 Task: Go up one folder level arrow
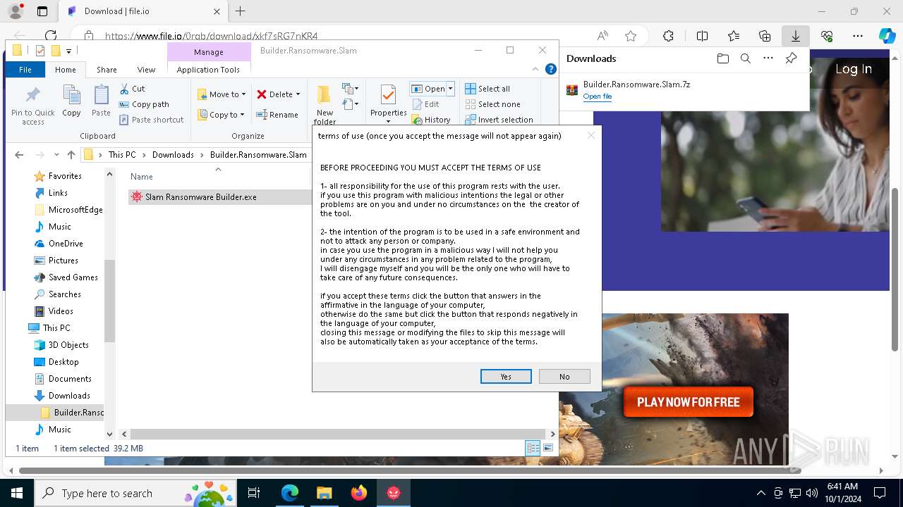(71, 155)
